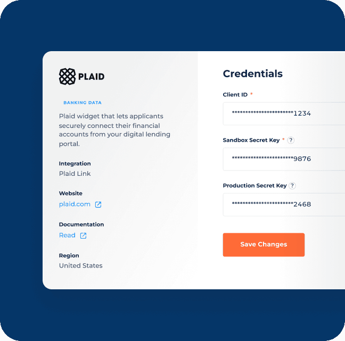Click the external link icon beside Read
The height and width of the screenshot is (341, 345).
pos(83,236)
